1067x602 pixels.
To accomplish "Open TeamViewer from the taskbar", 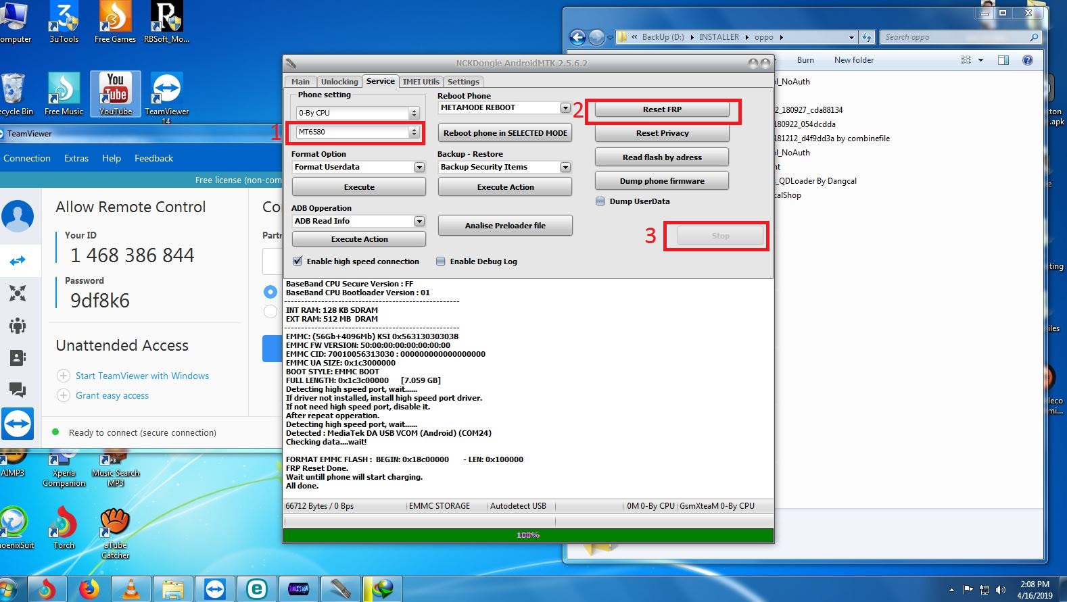I will pos(216,589).
